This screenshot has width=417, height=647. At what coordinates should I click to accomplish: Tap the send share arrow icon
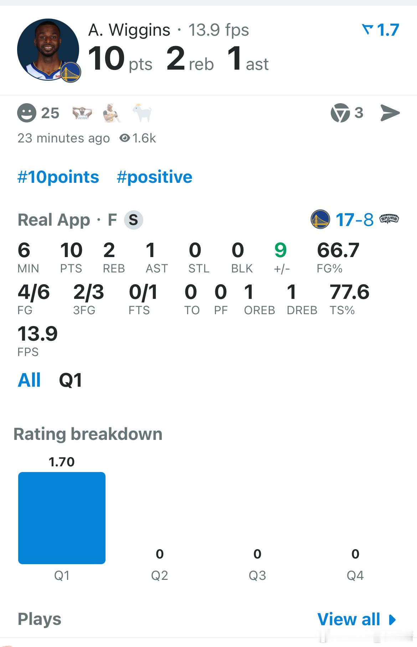pyautogui.click(x=390, y=113)
